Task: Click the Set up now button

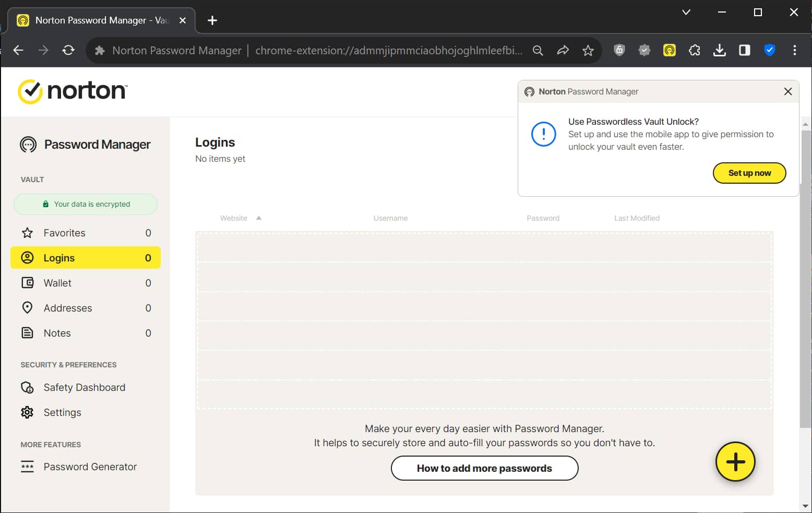Action: pos(749,173)
